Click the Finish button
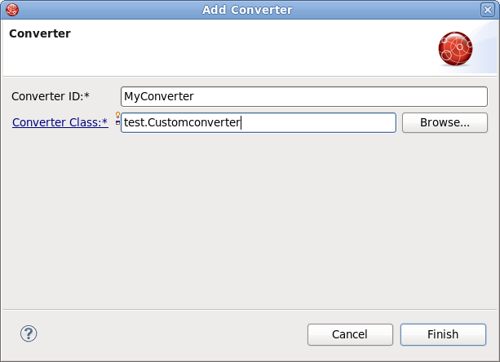The width and height of the screenshot is (500, 362). tap(443, 334)
